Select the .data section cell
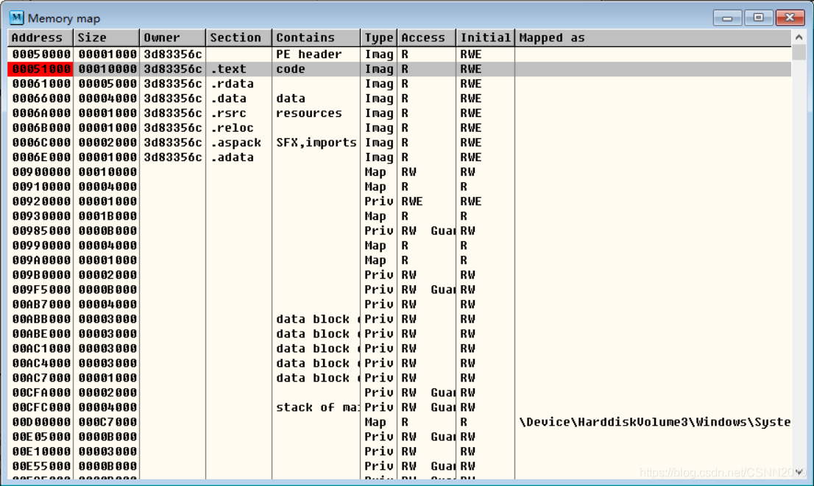This screenshot has height=486, width=814. point(238,99)
